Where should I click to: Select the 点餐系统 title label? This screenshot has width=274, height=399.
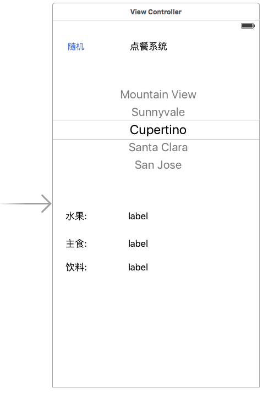[149, 46]
